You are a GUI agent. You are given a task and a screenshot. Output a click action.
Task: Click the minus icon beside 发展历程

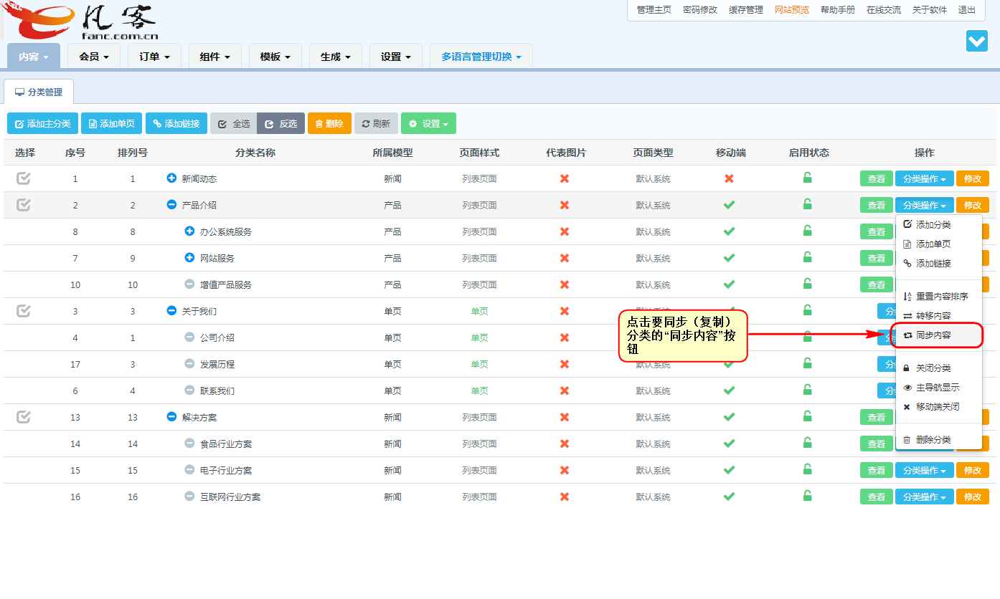(189, 363)
